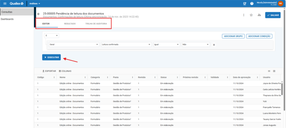Remove the condition with the X icon
Viewport: 286px width, 128px height.
click(x=214, y=45)
